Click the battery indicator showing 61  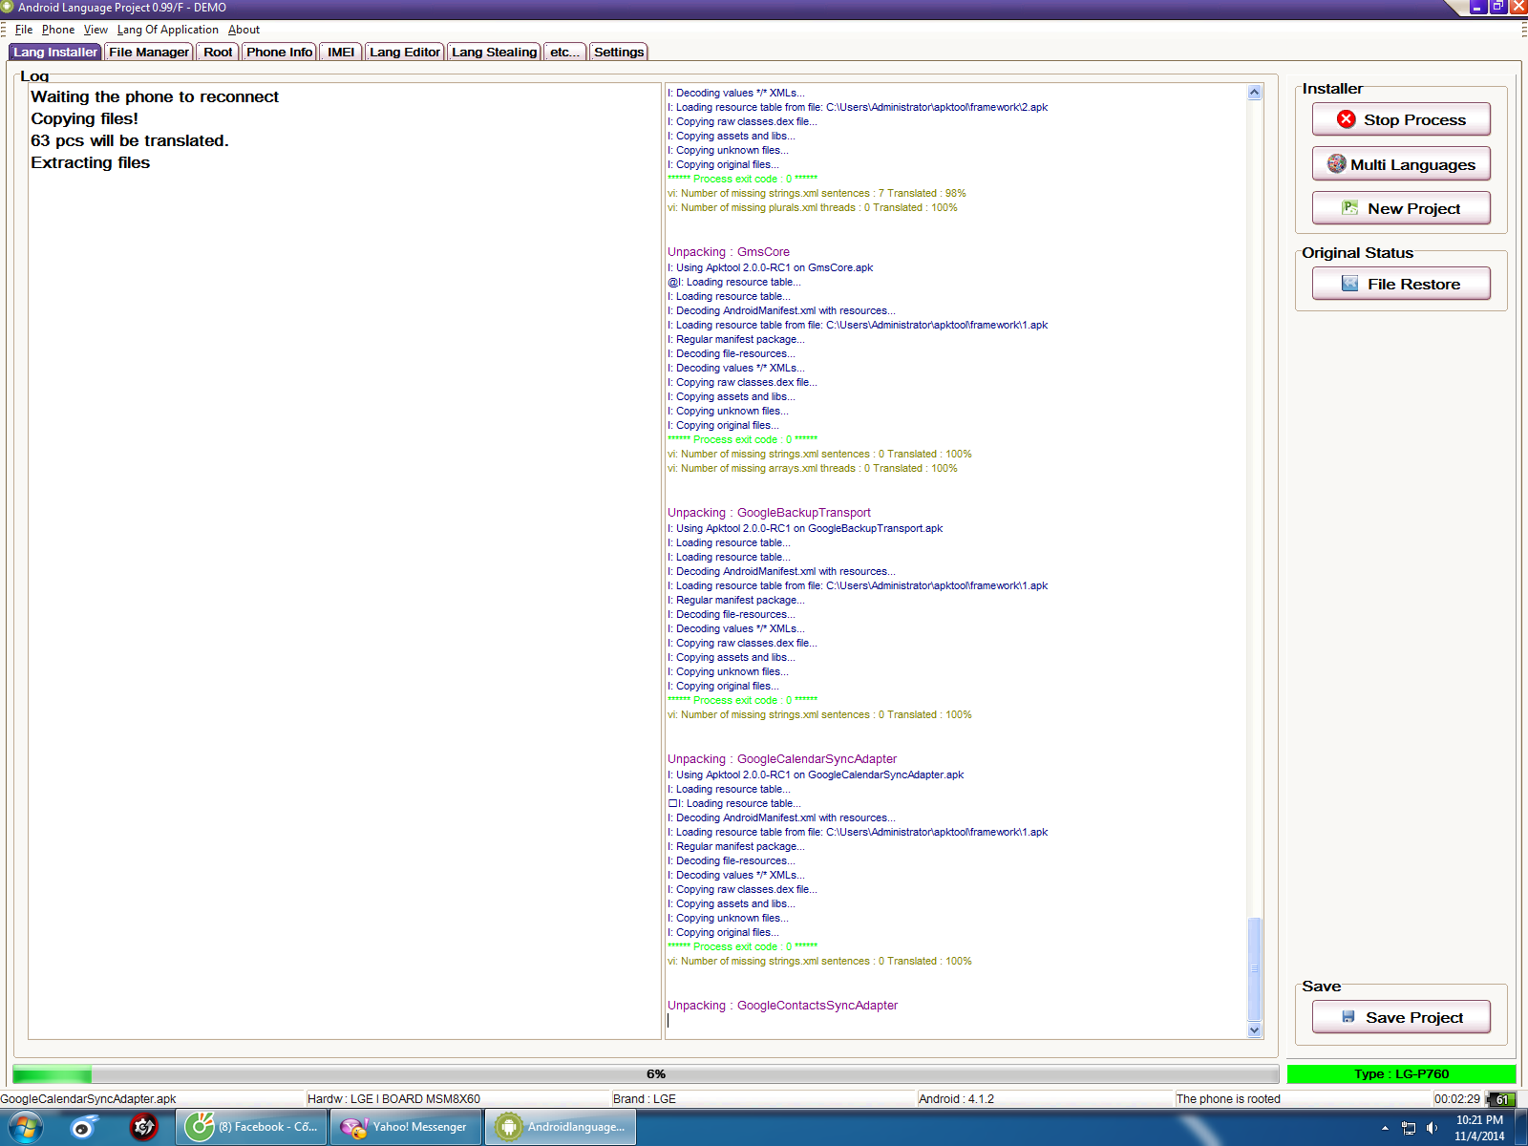click(1501, 1099)
